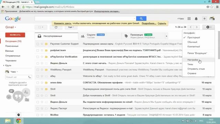Go to newer messages with the previous-page arrow
Screen dimensions: 220x124
click(191, 27)
